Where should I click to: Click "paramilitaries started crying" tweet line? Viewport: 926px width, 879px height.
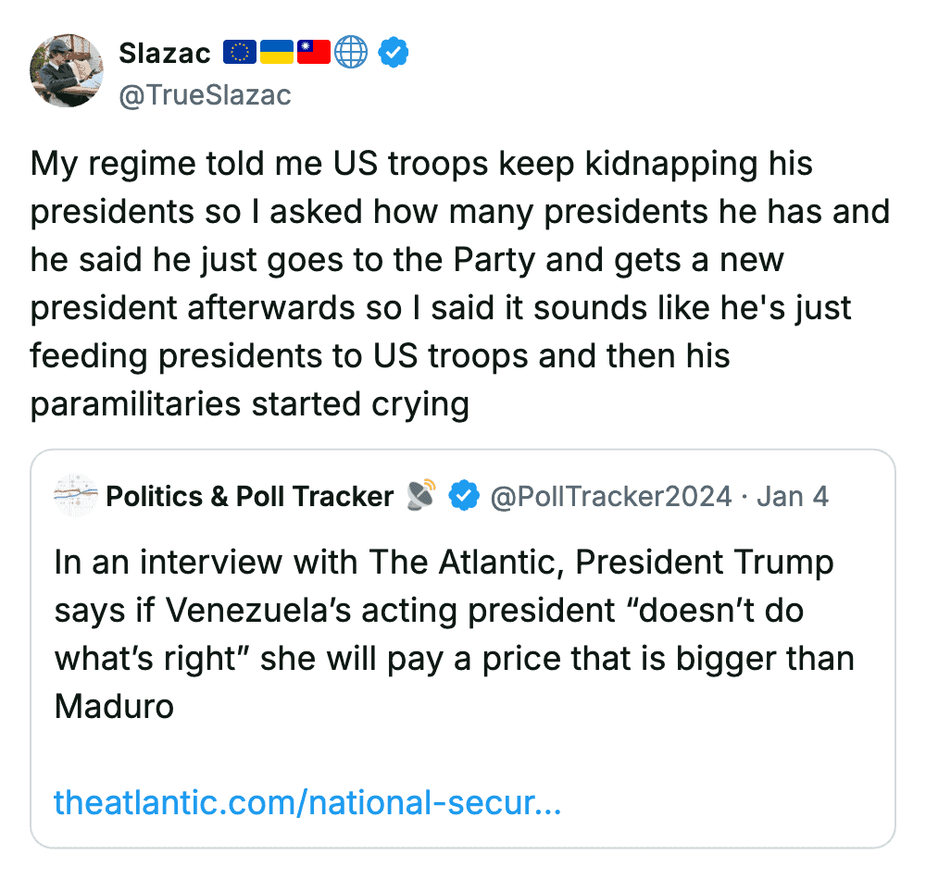[x=250, y=404]
